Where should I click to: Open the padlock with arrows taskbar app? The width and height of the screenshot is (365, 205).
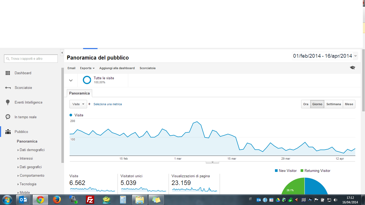pos(73,200)
